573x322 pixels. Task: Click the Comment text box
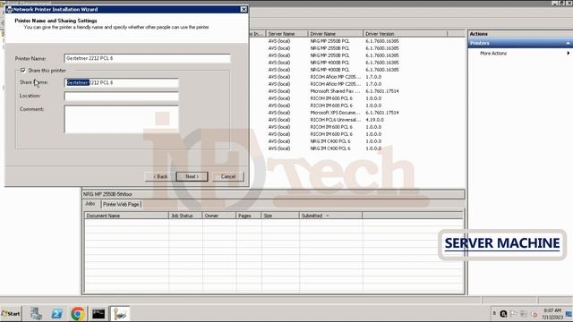pyautogui.click(x=122, y=119)
